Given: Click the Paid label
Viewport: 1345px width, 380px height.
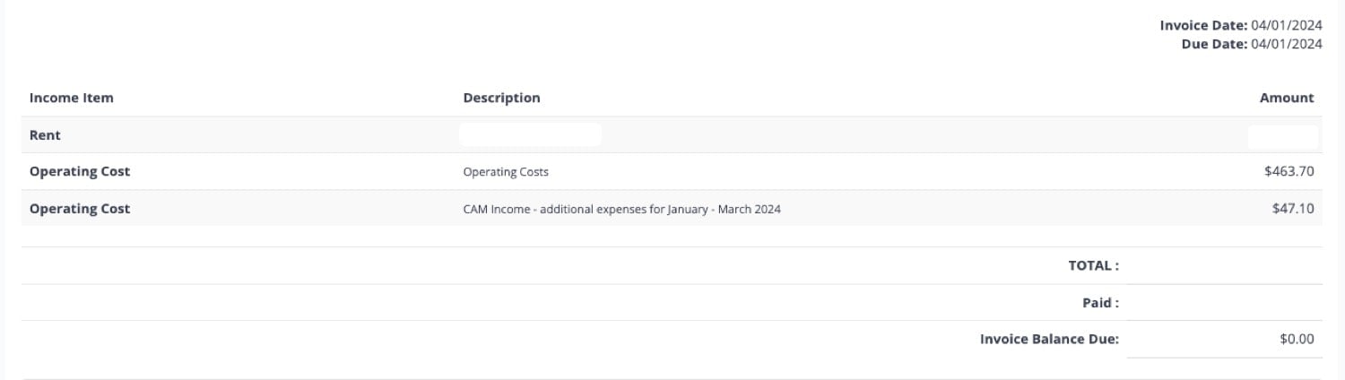Looking at the screenshot, I should 1100,303.
